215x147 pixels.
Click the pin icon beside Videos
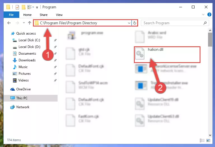(55, 80)
